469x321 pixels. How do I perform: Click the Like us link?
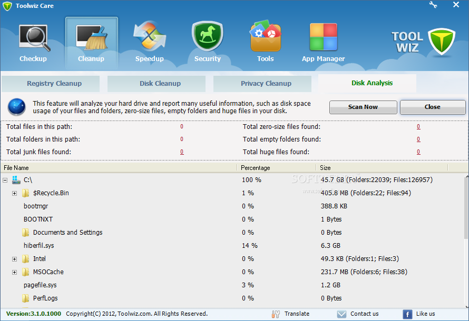click(x=425, y=314)
